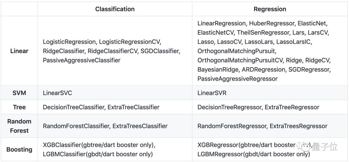
Task: Click the Classification column header
Action: point(115,9)
